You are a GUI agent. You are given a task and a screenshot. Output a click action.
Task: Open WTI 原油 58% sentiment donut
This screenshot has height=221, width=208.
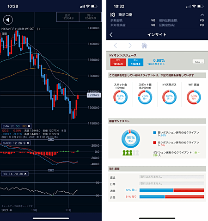[194, 97]
